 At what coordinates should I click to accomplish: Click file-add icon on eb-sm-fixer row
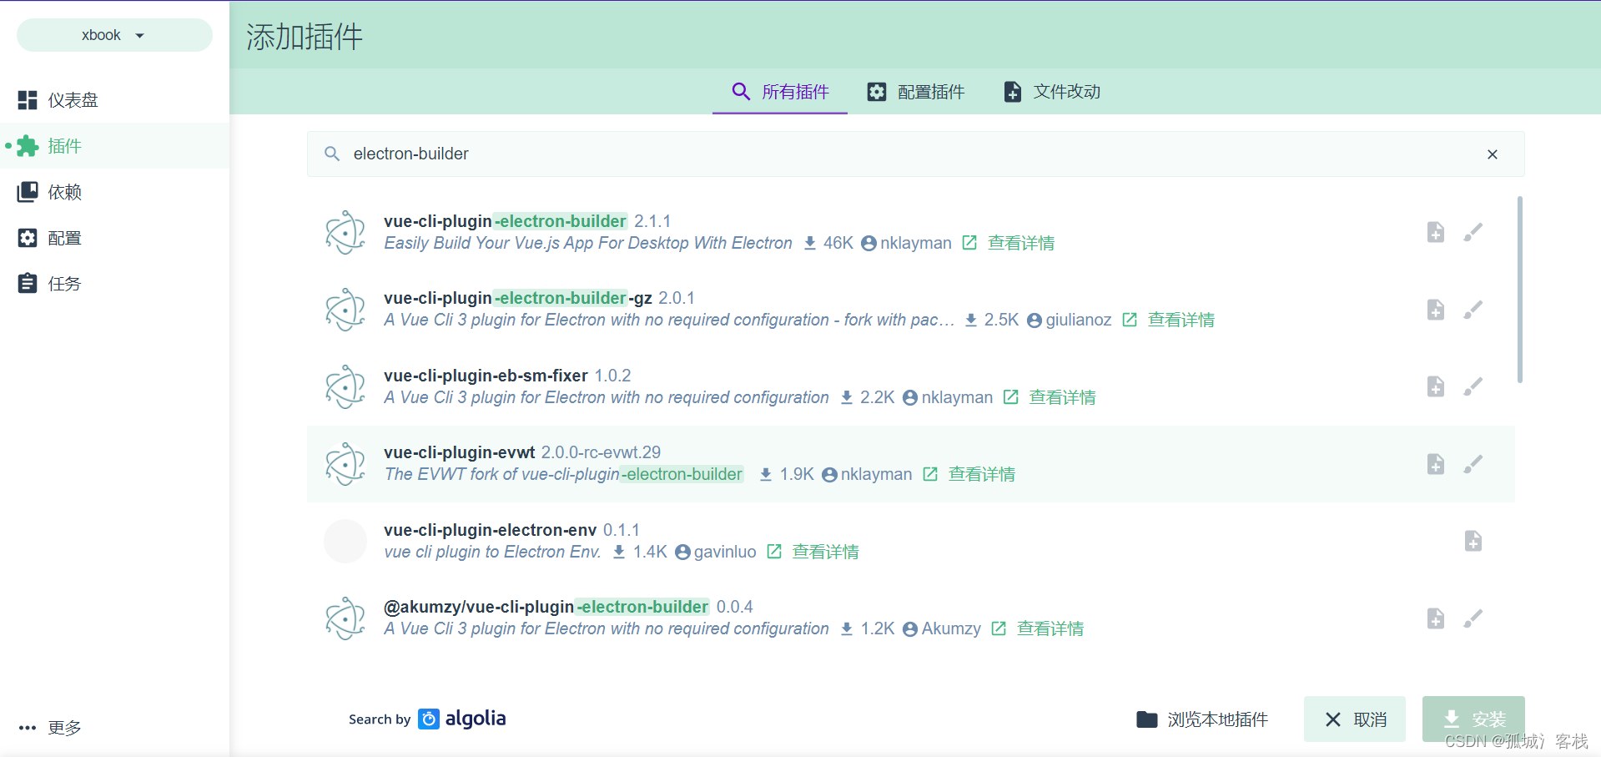pyautogui.click(x=1435, y=386)
